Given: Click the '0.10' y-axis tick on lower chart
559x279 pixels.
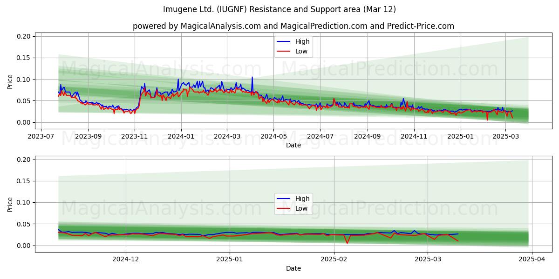Looking at the screenshot, I should point(24,202).
